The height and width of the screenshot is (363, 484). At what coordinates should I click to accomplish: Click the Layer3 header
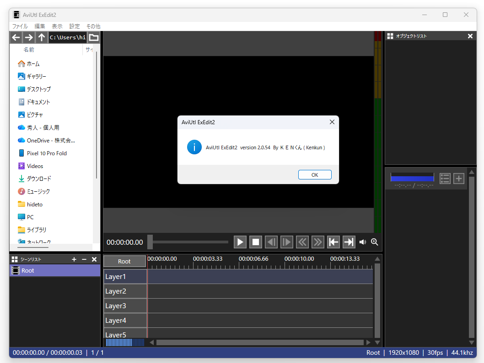tap(125, 305)
